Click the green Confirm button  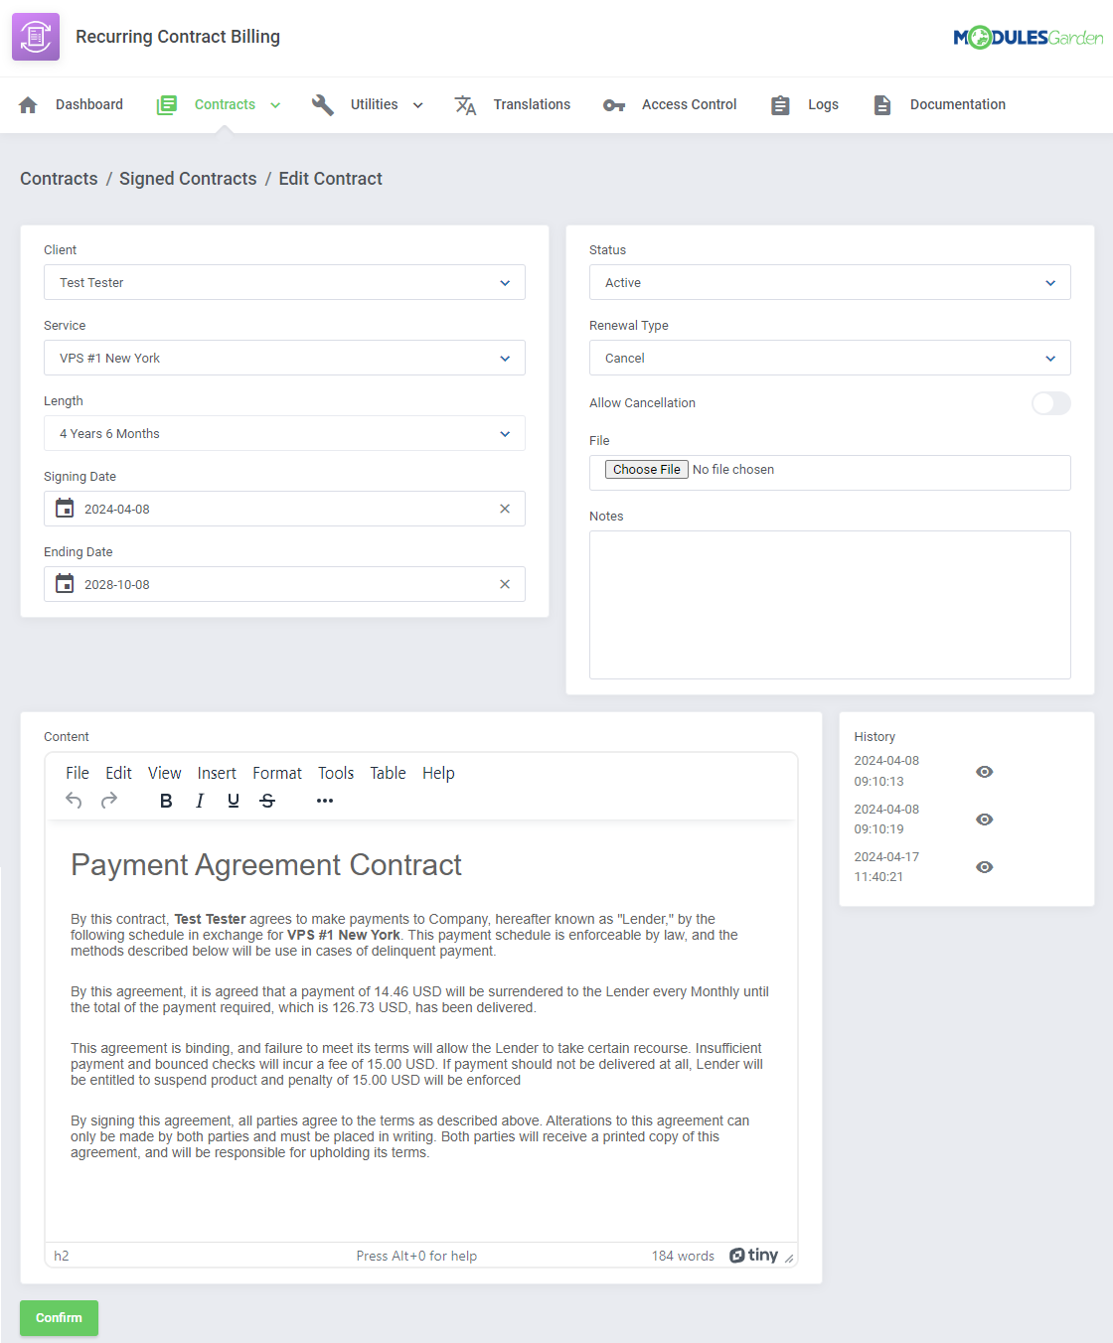point(59,1318)
